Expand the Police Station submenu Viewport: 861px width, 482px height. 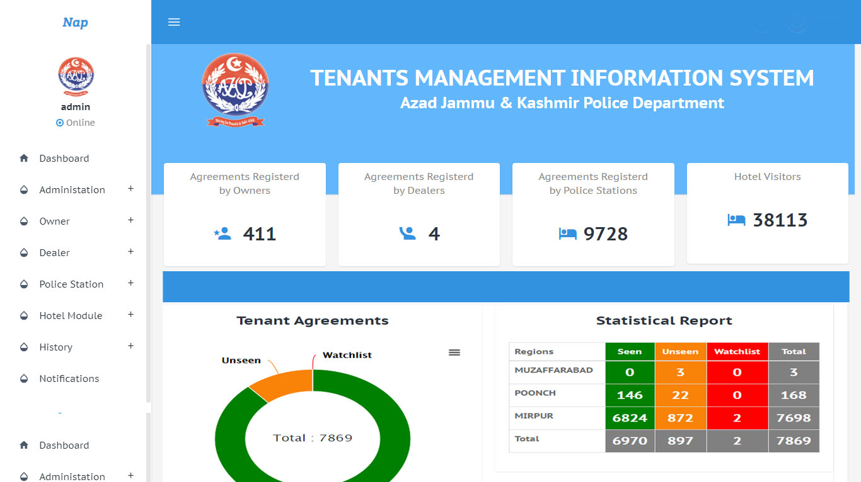tap(130, 283)
